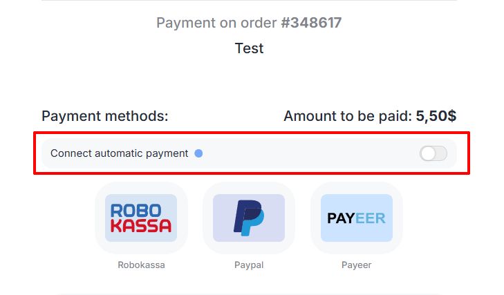
Task: Enable the automatic payment switch
Action: 433,153
